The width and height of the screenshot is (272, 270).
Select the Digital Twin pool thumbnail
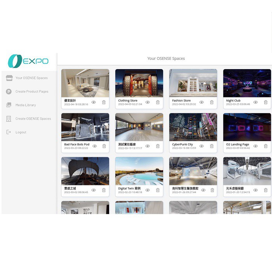point(139,171)
